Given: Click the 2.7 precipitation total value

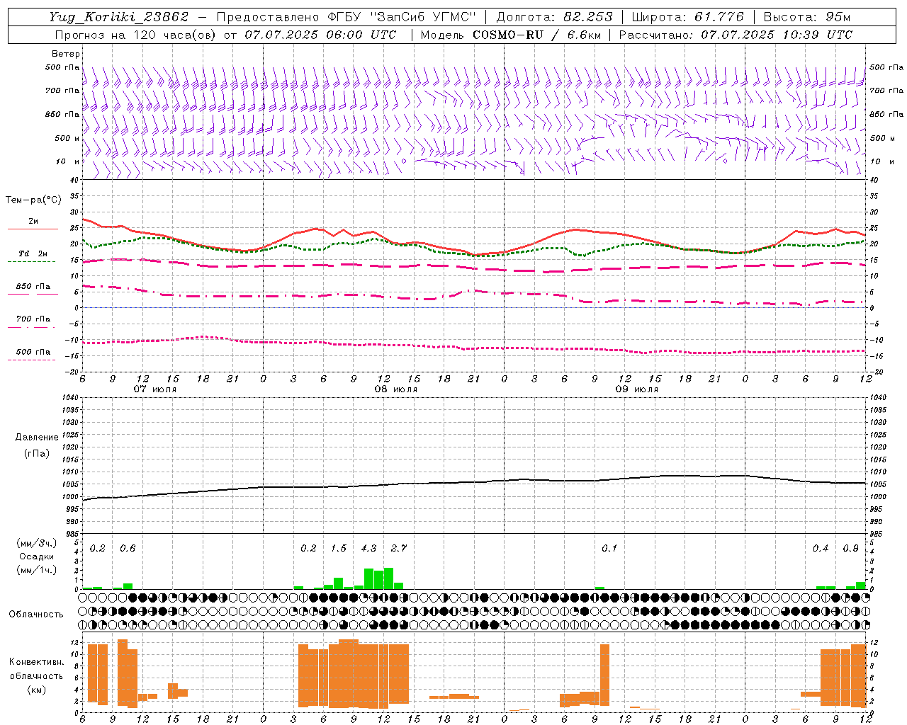Looking at the screenshot, I should (x=399, y=549).
